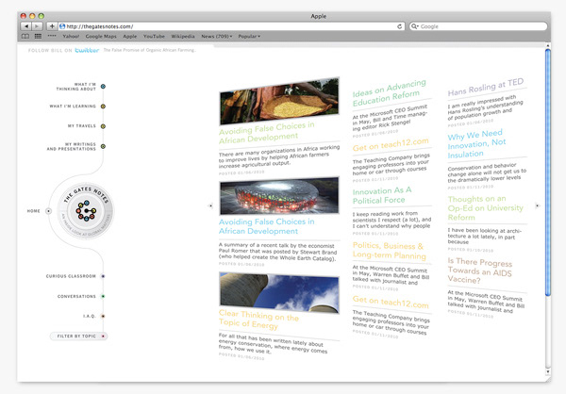Click the What I'm Thinking About label
The image size is (566, 394).
75,87
